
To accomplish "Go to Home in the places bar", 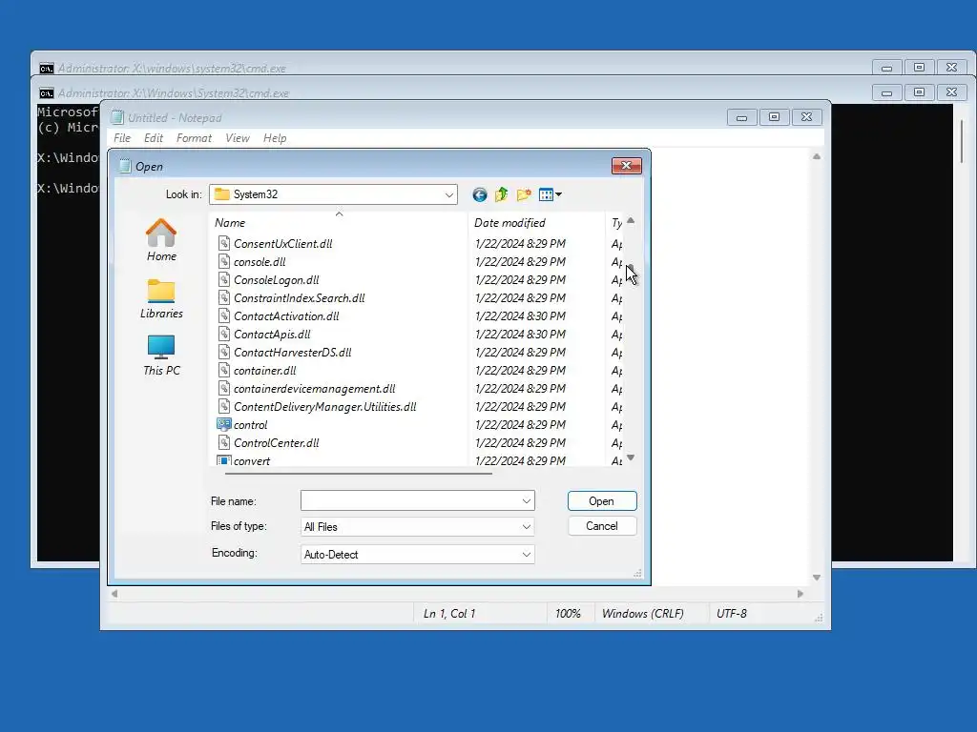I will [x=161, y=239].
